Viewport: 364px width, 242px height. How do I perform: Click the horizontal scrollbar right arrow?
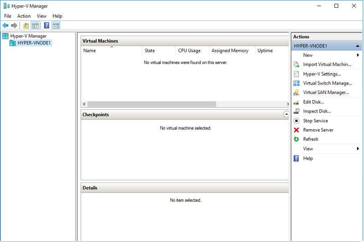pos(288,104)
